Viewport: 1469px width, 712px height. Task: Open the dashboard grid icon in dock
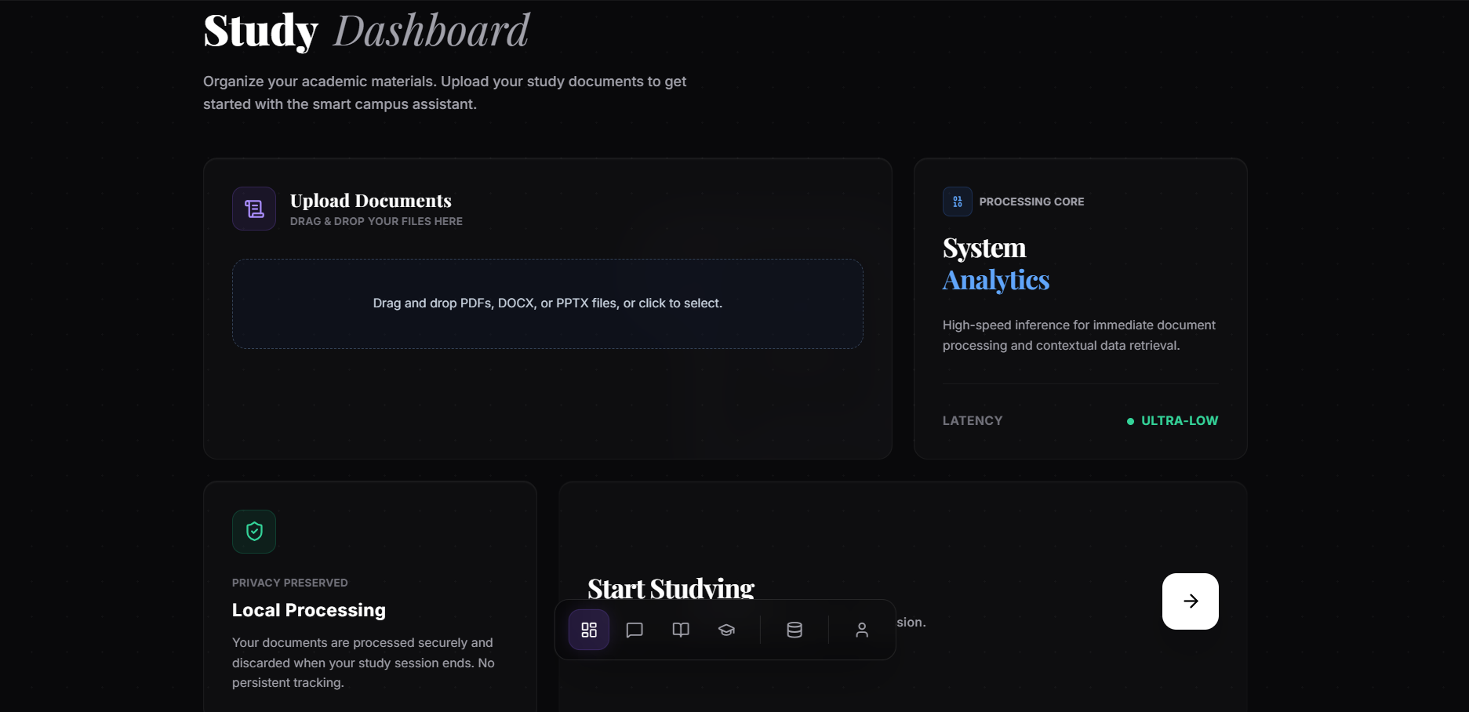click(x=589, y=630)
